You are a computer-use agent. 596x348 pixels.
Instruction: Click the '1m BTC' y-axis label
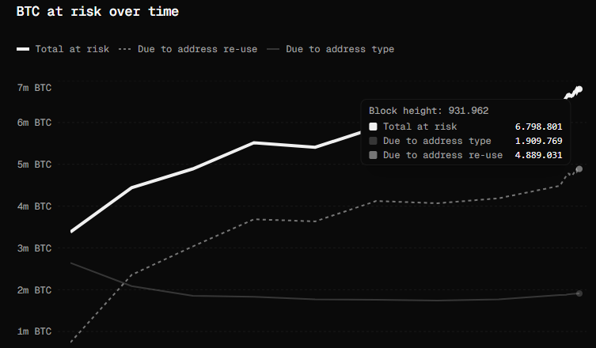point(34,331)
